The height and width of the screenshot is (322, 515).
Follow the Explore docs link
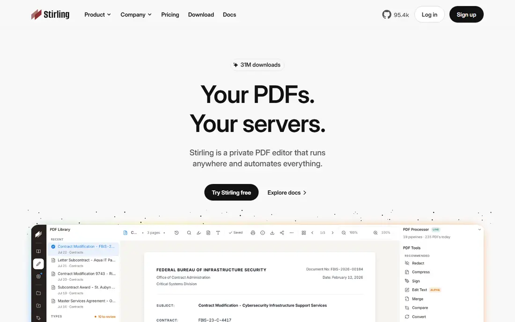pos(287,193)
